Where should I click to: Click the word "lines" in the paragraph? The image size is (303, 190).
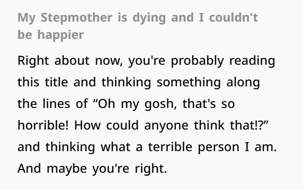click(x=56, y=104)
